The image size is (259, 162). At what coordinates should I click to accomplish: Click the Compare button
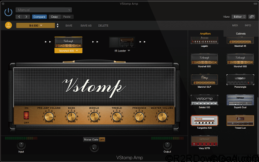pos(39,17)
